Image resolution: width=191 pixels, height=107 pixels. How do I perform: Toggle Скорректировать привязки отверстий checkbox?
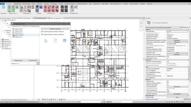coord(42,34)
